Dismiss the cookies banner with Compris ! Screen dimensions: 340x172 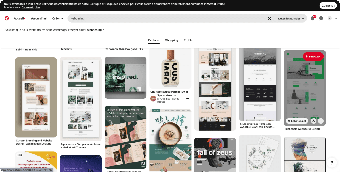coord(328,5)
